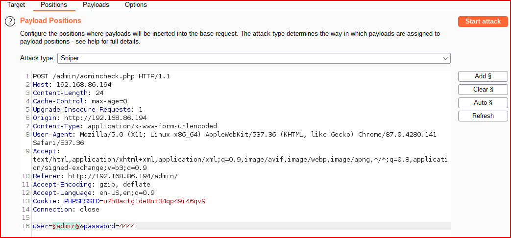Switch to the Target tab

(16, 5)
